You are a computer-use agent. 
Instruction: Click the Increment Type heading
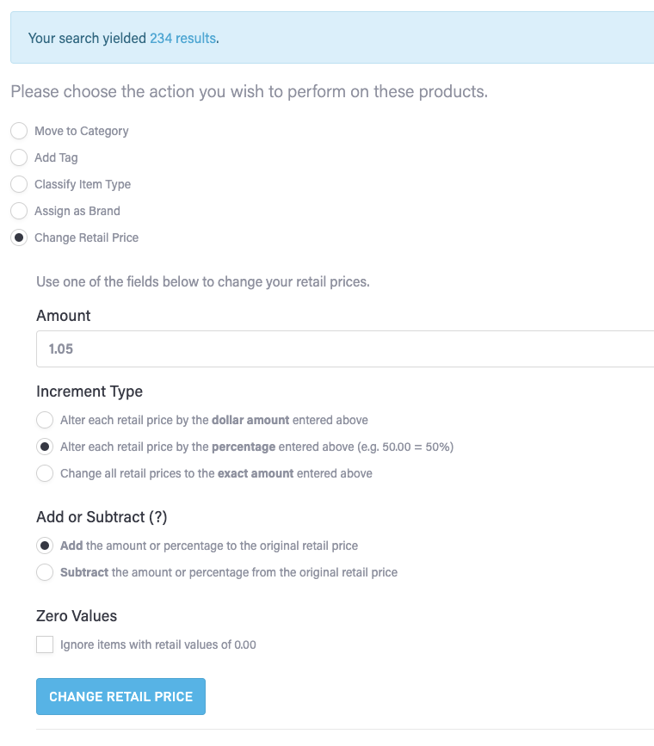[89, 391]
